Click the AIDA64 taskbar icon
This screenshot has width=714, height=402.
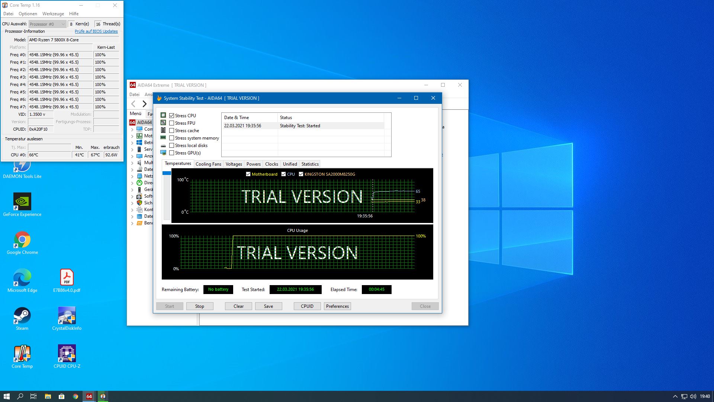pyautogui.click(x=89, y=396)
